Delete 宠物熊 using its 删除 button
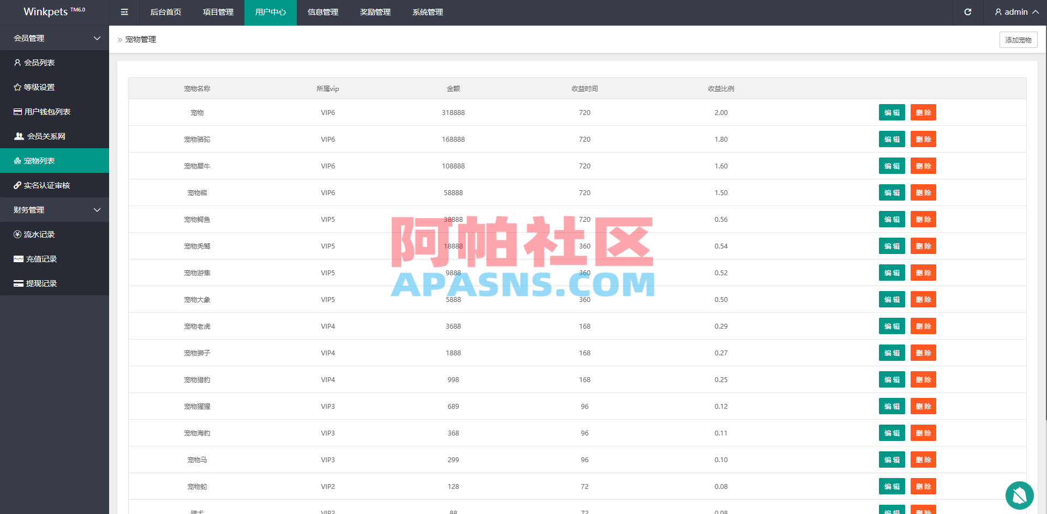This screenshot has width=1047, height=514. [x=923, y=192]
